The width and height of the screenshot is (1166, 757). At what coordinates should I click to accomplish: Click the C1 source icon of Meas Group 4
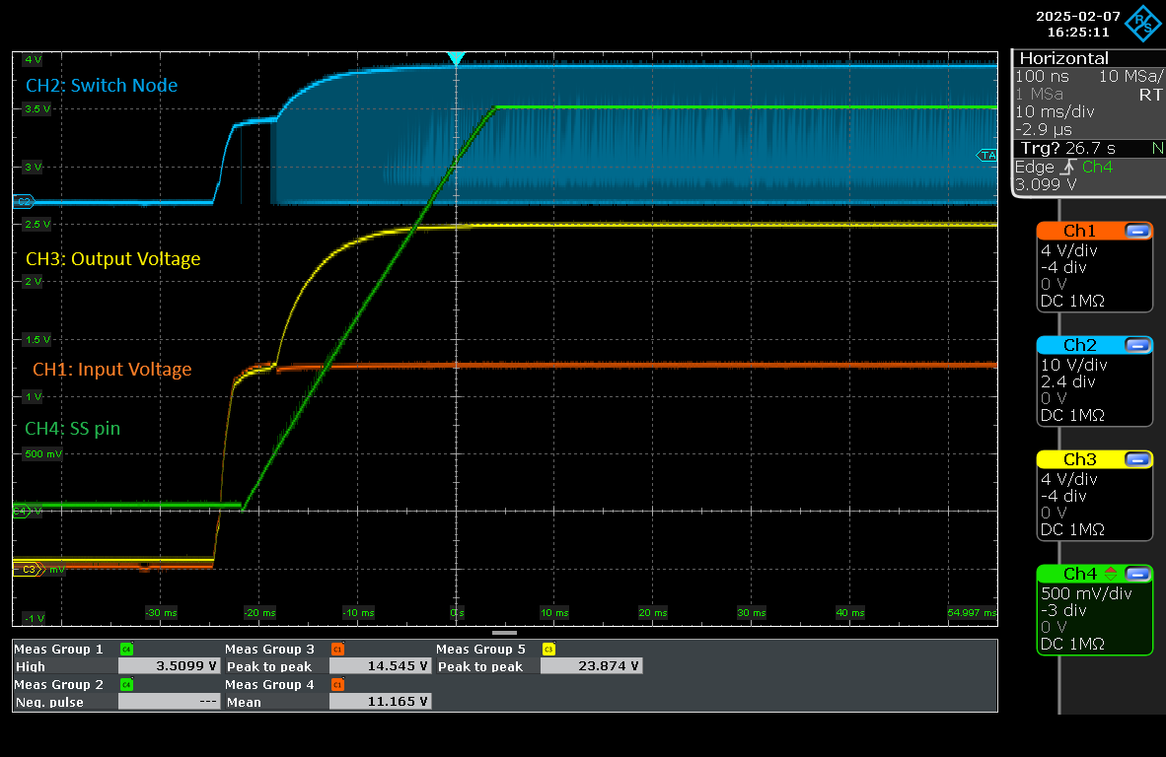coord(336,684)
